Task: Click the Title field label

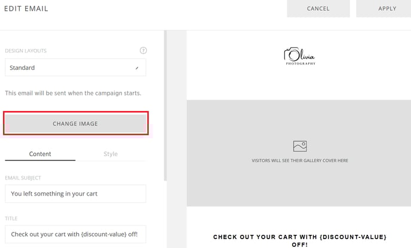Action: pyautogui.click(x=11, y=218)
